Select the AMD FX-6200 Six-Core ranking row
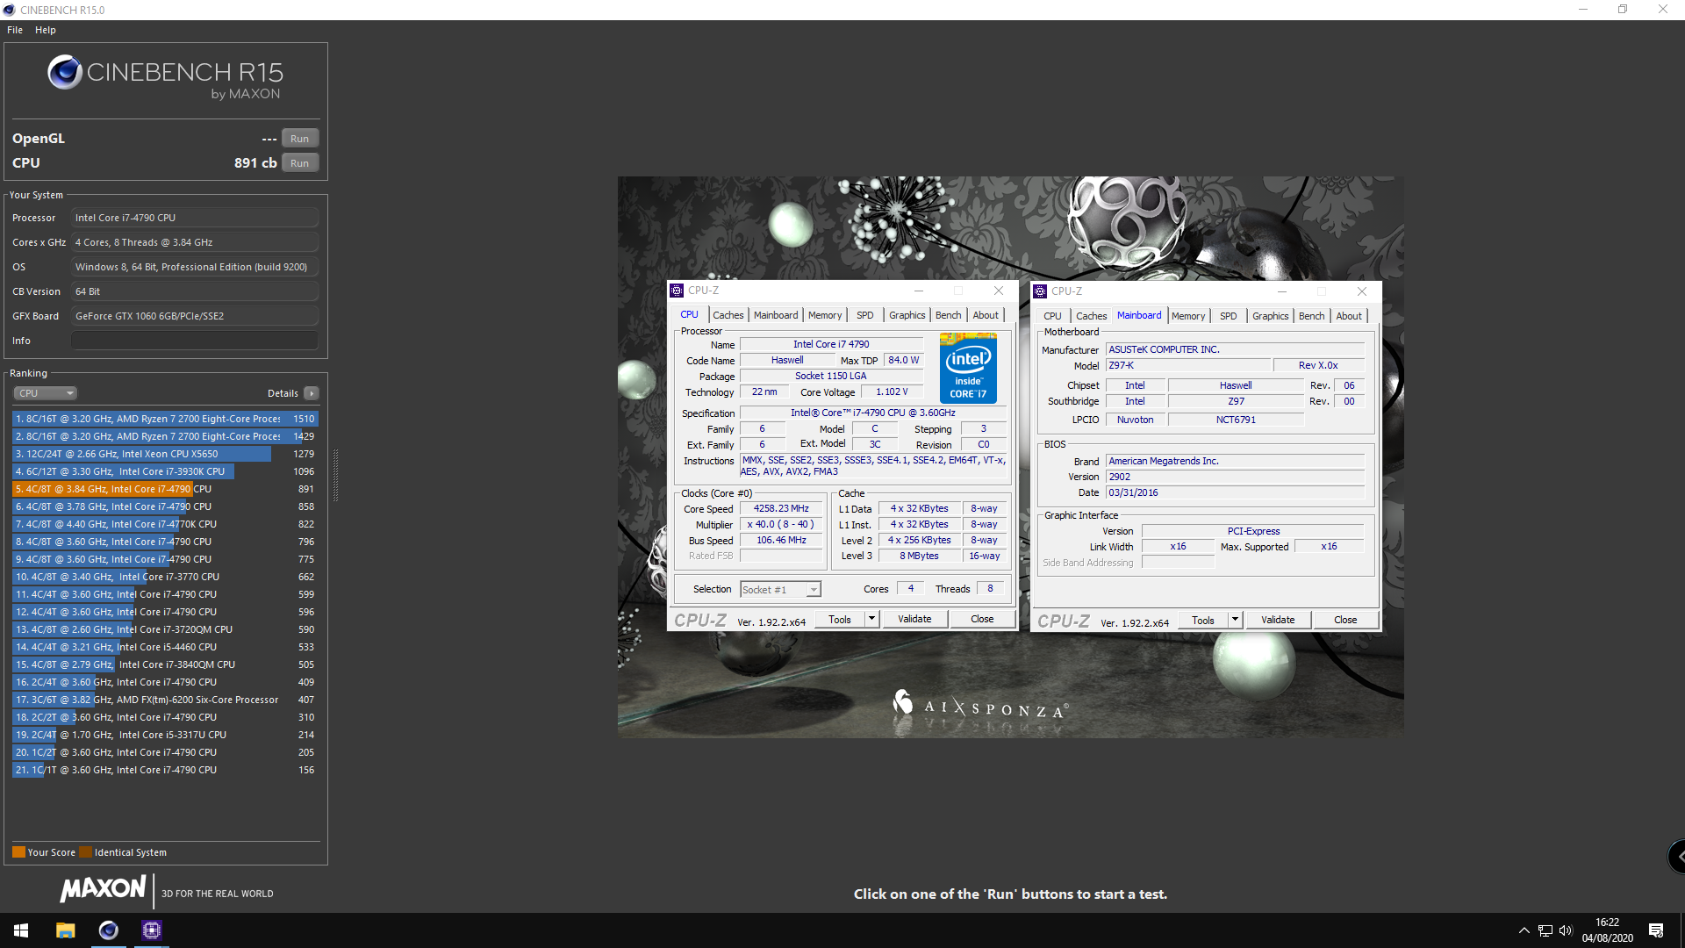1685x948 pixels. (165, 700)
